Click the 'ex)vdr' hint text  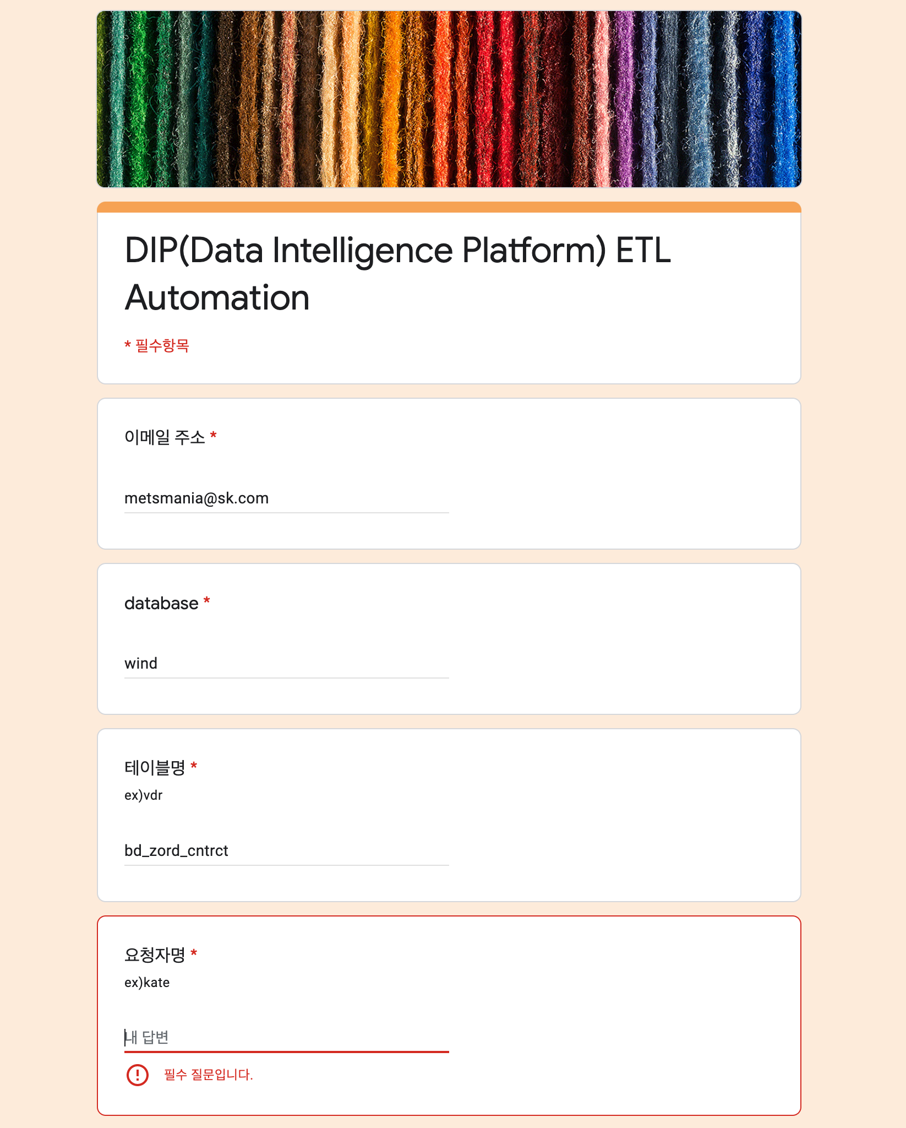click(143, 795)
